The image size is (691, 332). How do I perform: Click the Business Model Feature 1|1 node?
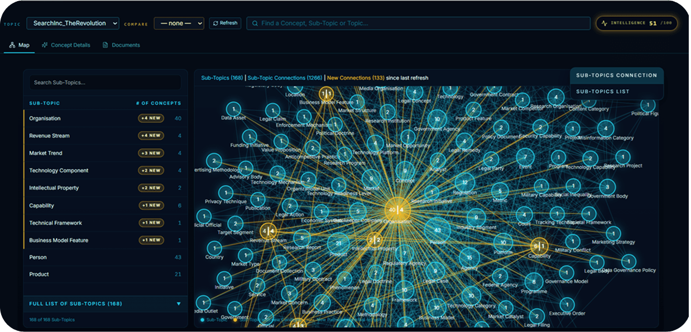click(327, 93)
